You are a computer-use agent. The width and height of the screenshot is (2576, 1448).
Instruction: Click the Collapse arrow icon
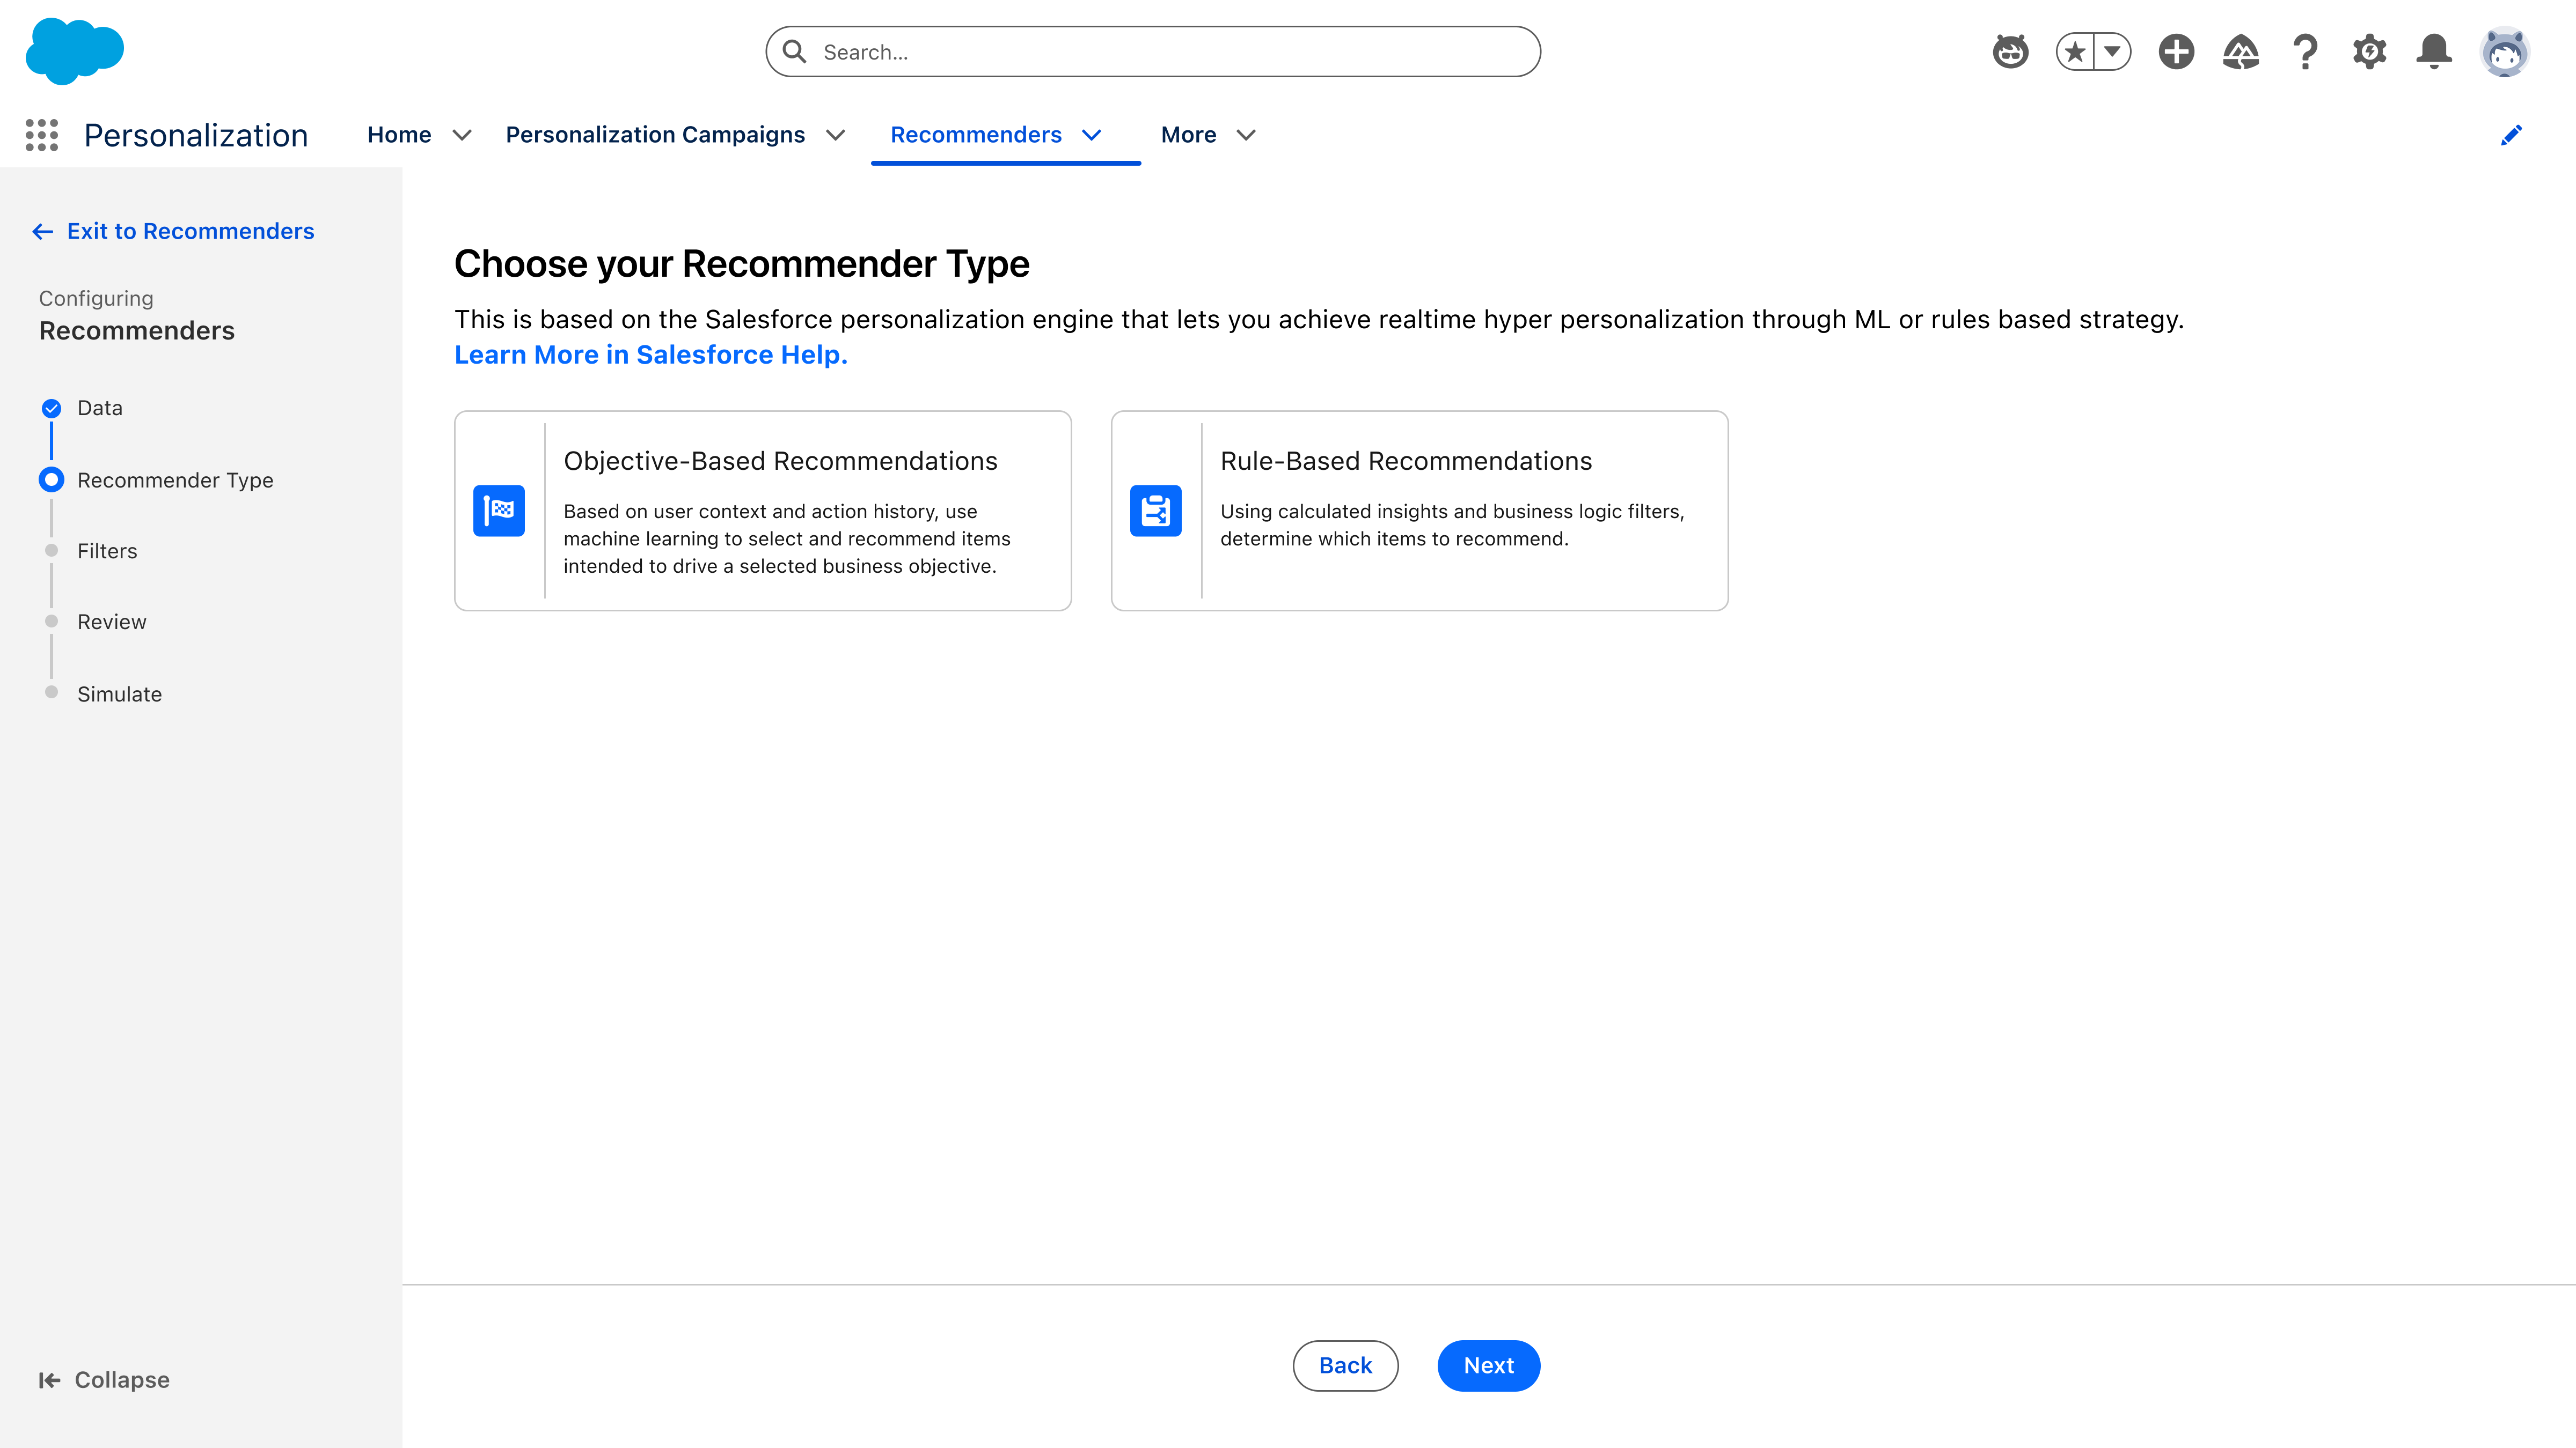49,1380
